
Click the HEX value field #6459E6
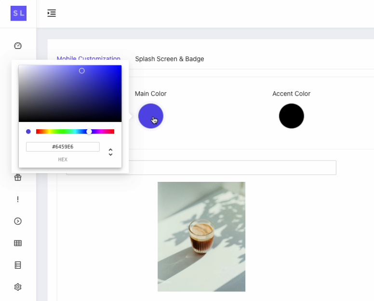click(x=63, y=147)
